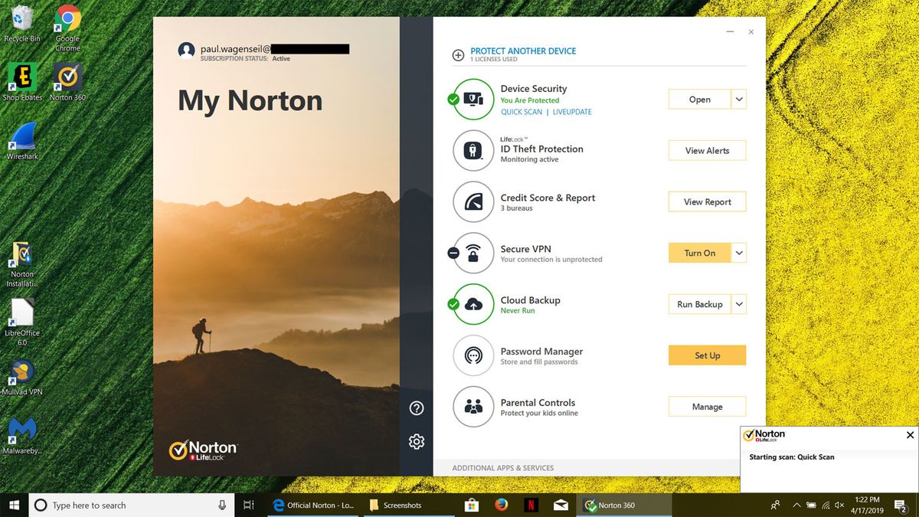Expand the Device Security Open dropdown arrow
This screenshot has height=517, width=919.
coord(739,100)
